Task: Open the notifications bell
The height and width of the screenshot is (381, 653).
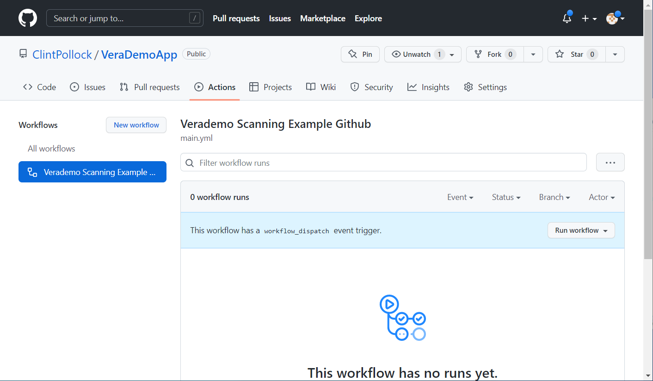Action: tap(567, 18)
